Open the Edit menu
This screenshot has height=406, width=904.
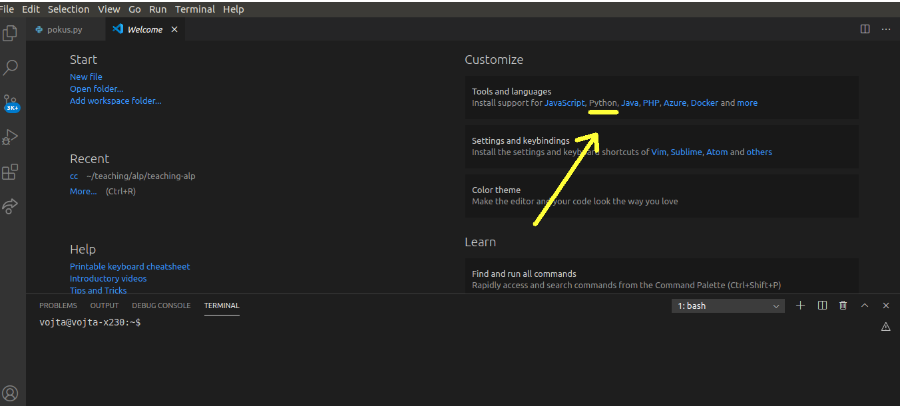[x=31, y=9]
